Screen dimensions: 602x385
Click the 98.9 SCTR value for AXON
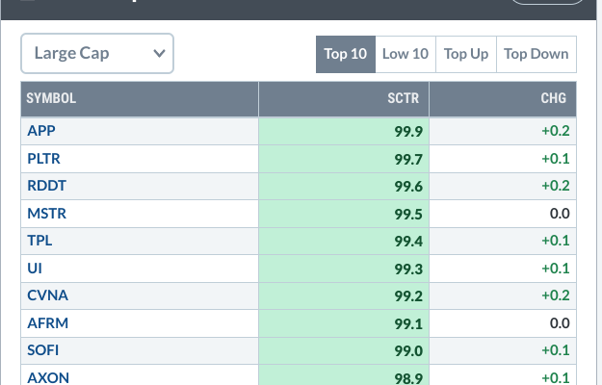pyautogui.click(x=408, y=378)
